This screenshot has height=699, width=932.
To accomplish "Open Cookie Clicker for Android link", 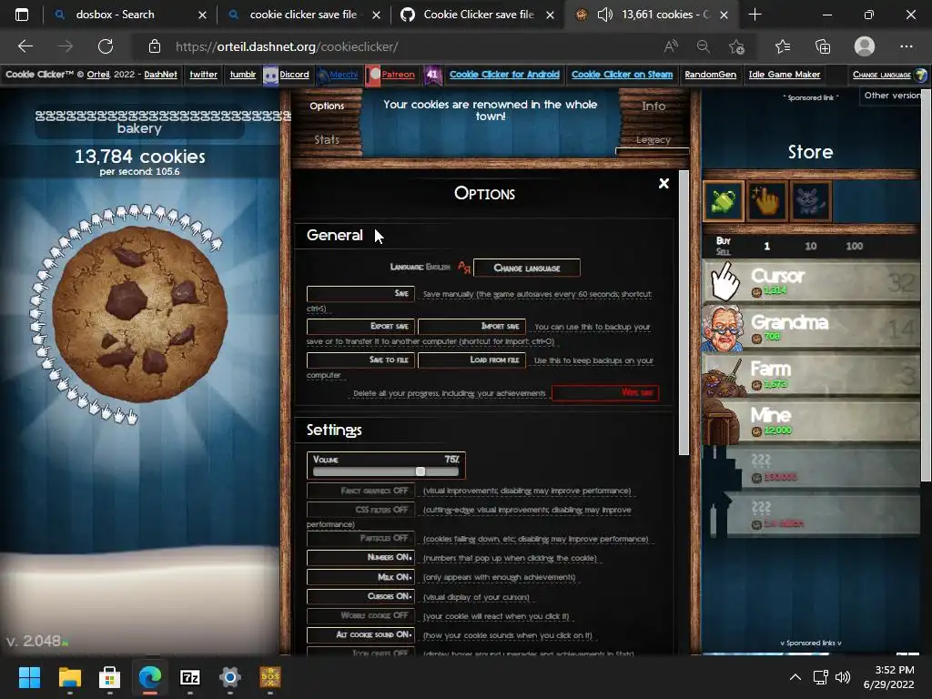I will 504,75.
